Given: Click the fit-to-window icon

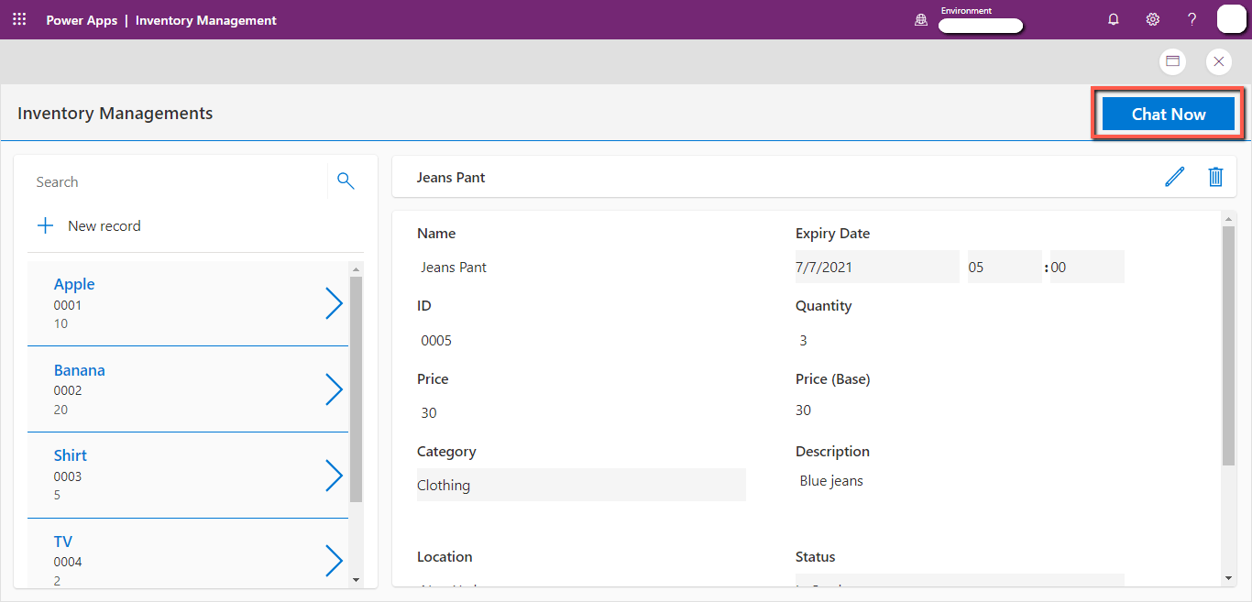Looking at the screenshot, I should [x=1172, y=61].
